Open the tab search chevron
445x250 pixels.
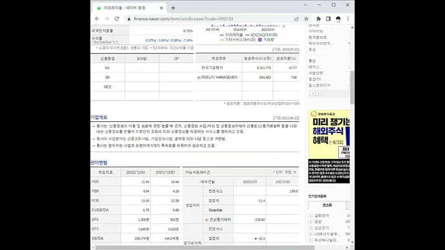[x=305, y=5]
